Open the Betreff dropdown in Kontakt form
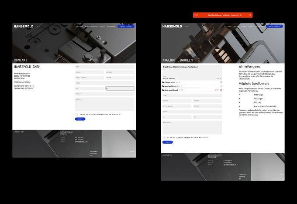 105,94
